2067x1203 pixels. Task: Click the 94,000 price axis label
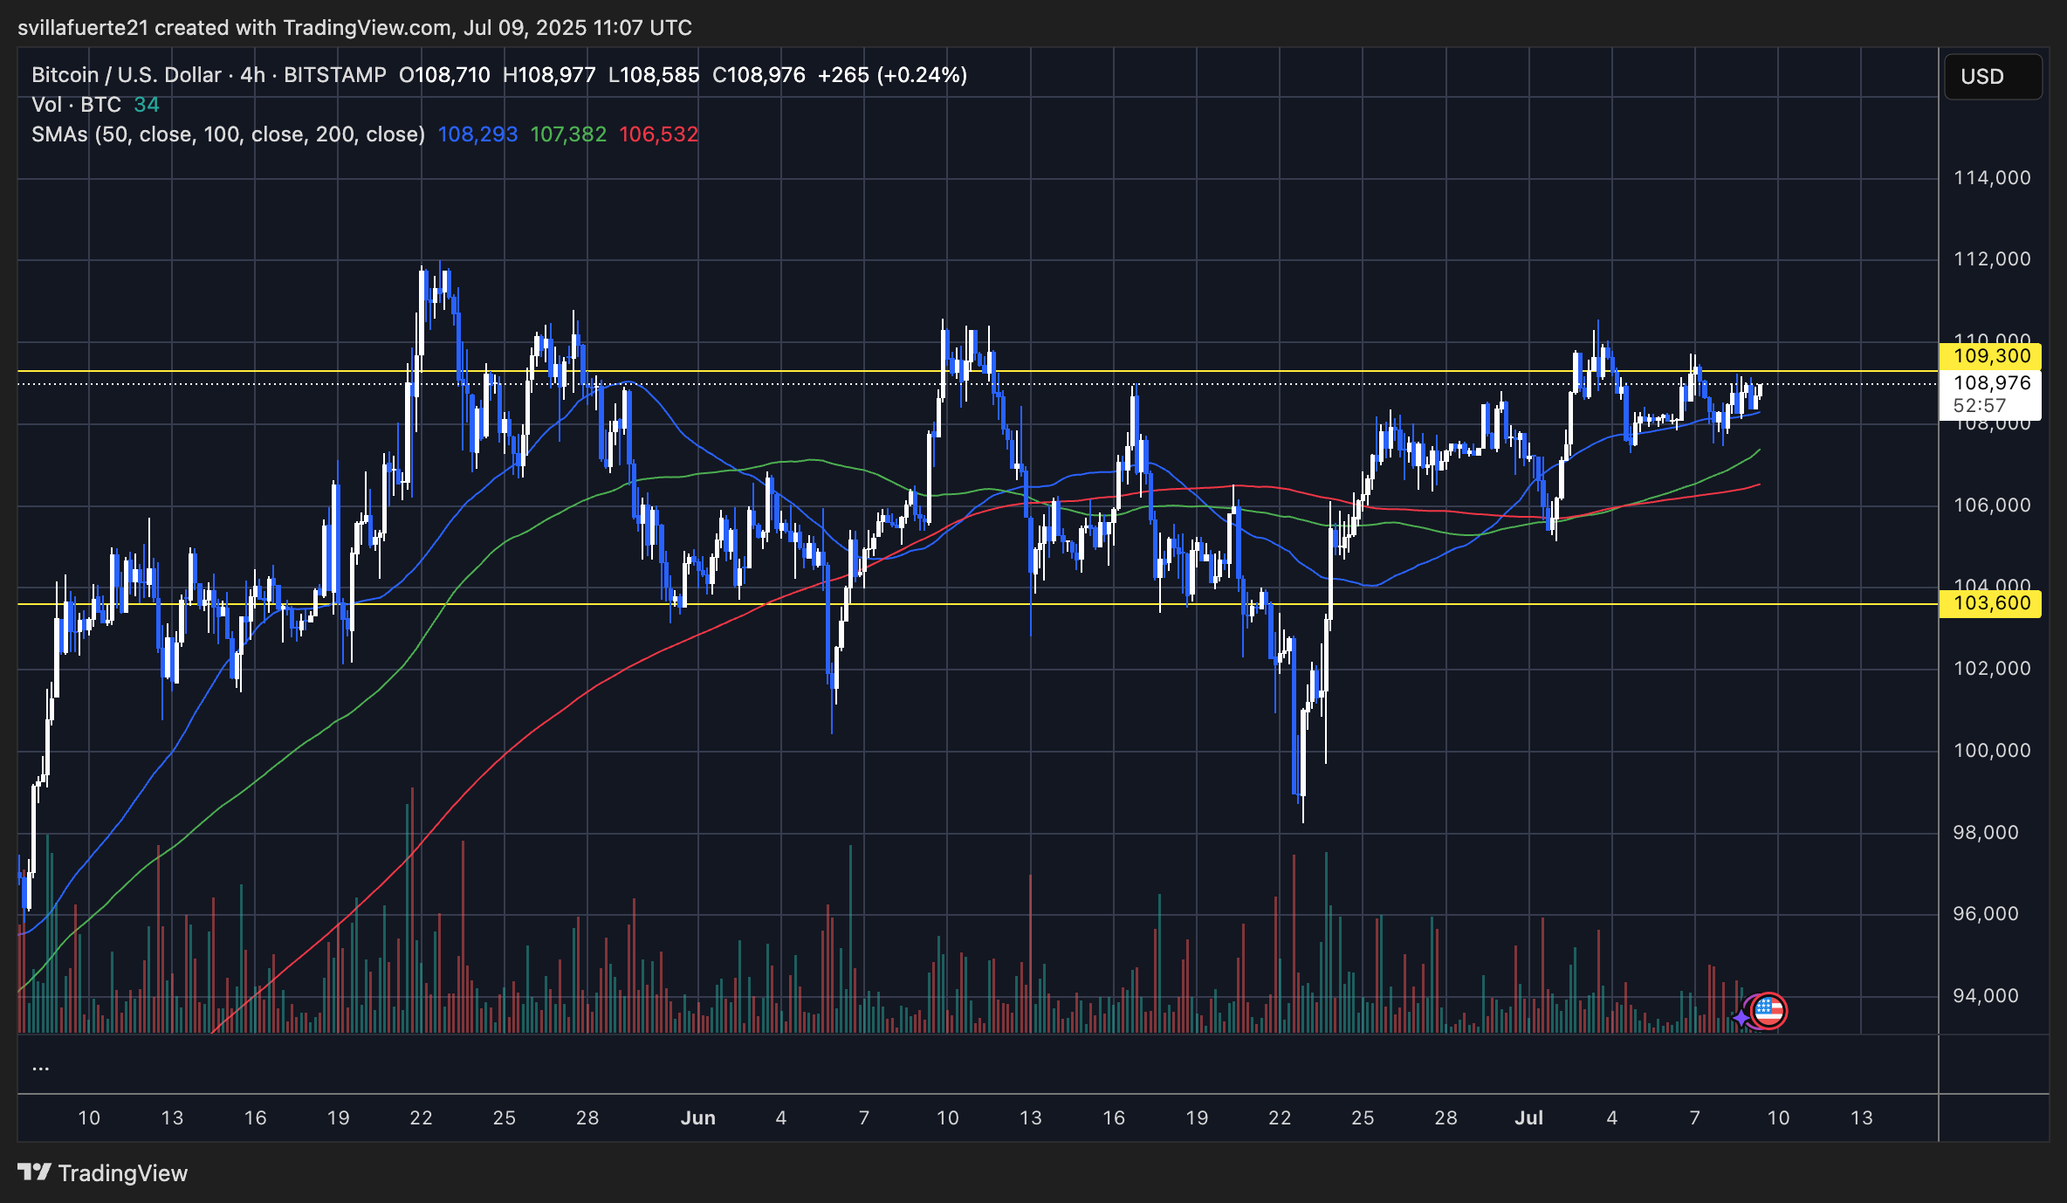pyautogui.click(x=1986, y=996)
